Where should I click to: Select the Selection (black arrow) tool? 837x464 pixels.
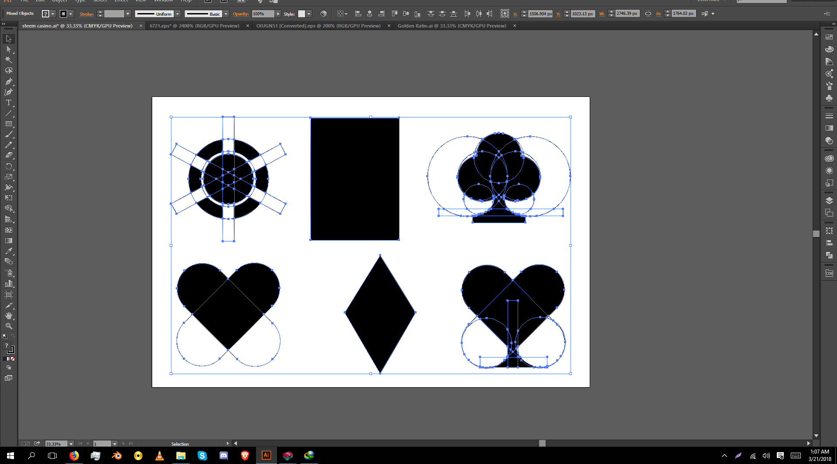click(x=8, y=39)
